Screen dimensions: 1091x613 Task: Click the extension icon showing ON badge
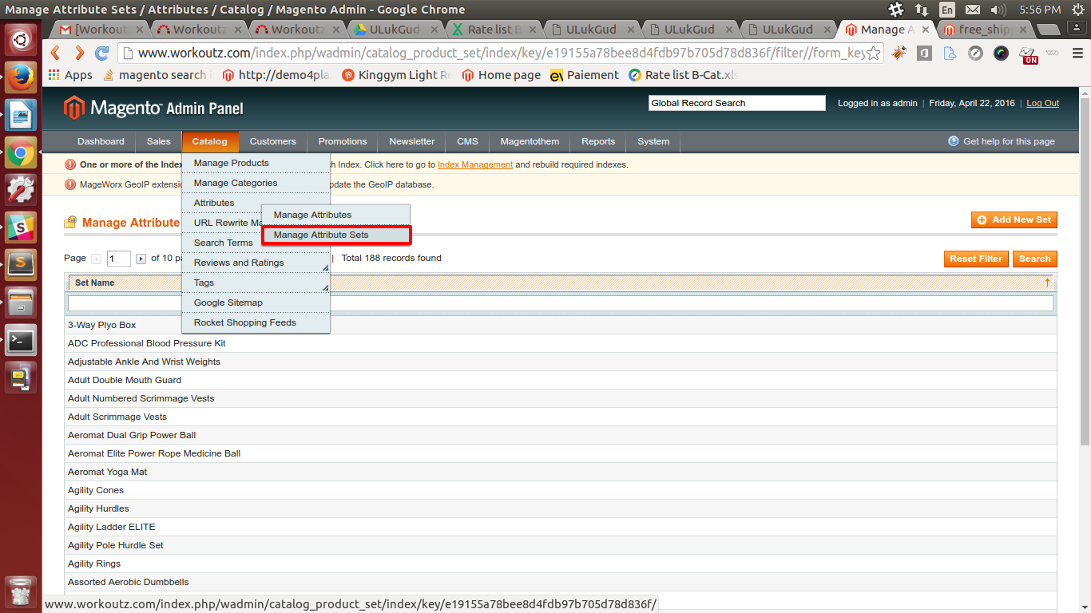1029,54
